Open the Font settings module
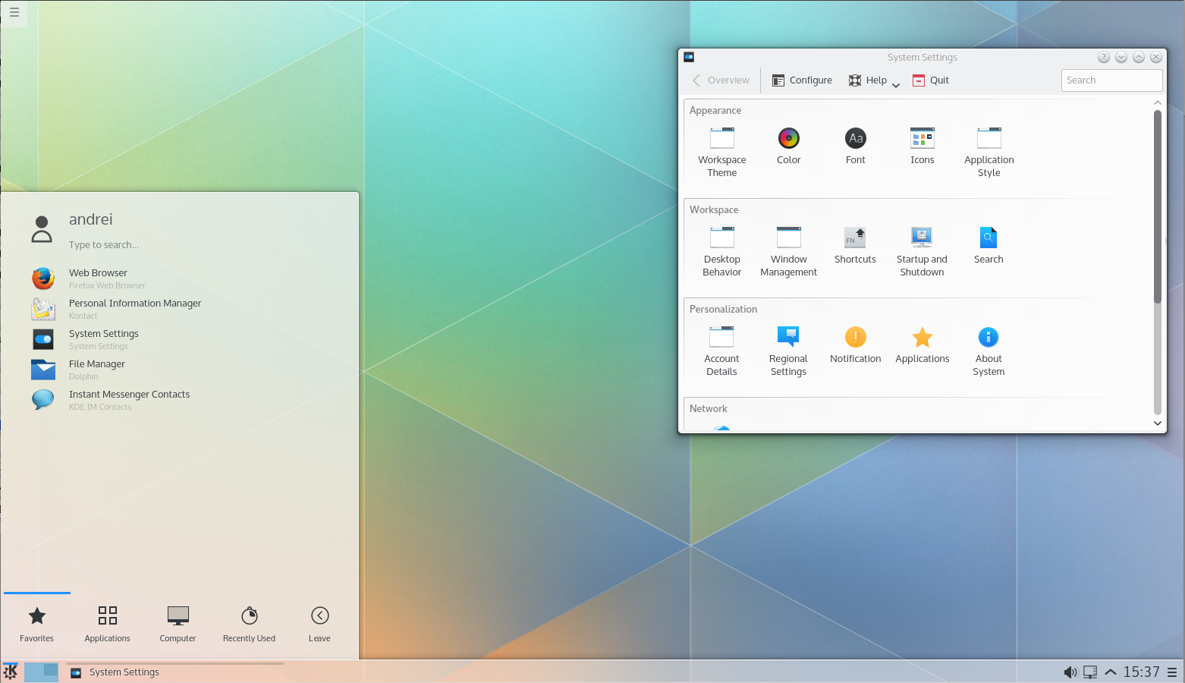1185x683 pixels. coord(856,146)
